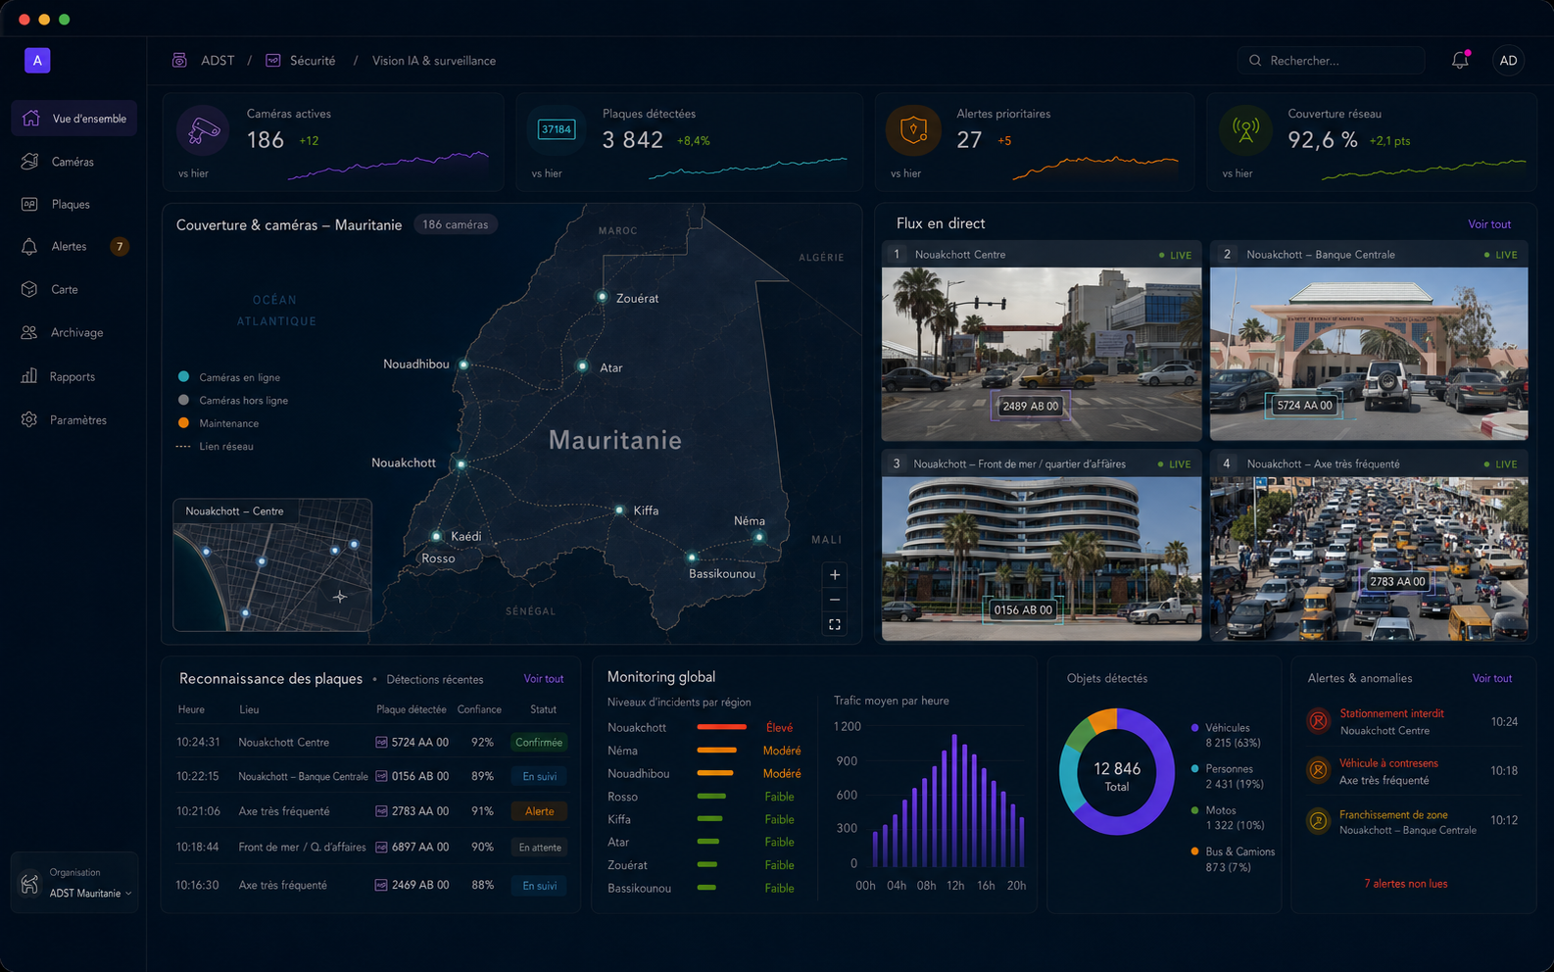Select Nouakchott row in Monitoring global
The height and width of the screenshot is (972, 1554).
pos(704,727)
